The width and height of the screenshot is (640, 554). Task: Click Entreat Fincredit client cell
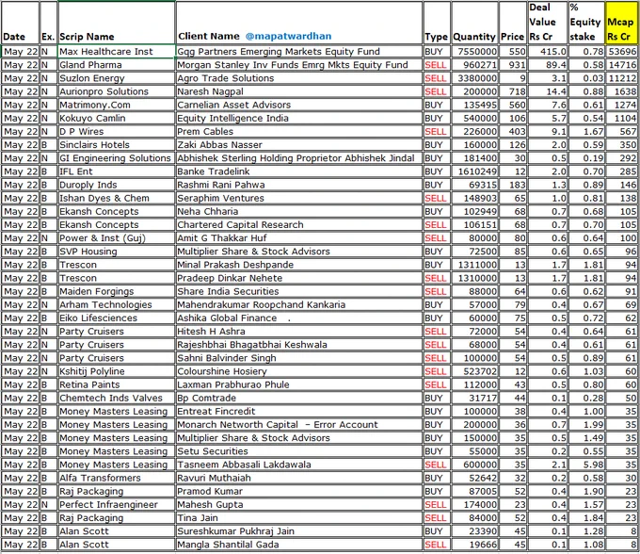tap(299, 412)
